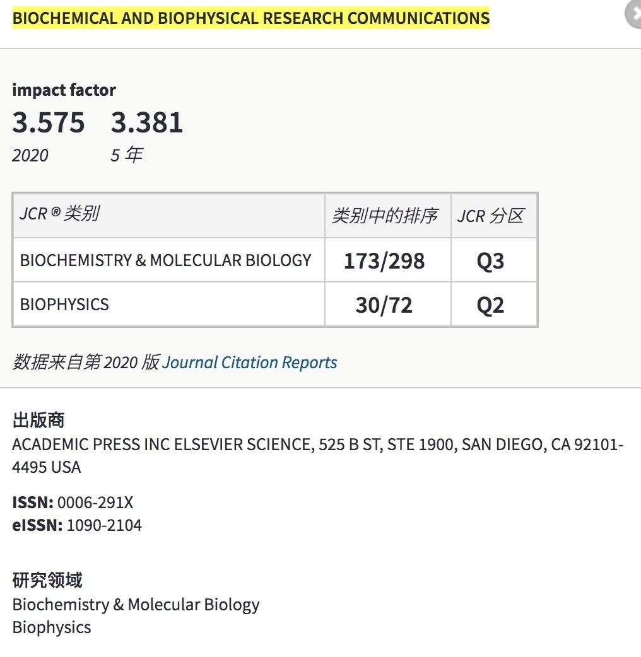Dismiss the journal info card

[633, 15]
